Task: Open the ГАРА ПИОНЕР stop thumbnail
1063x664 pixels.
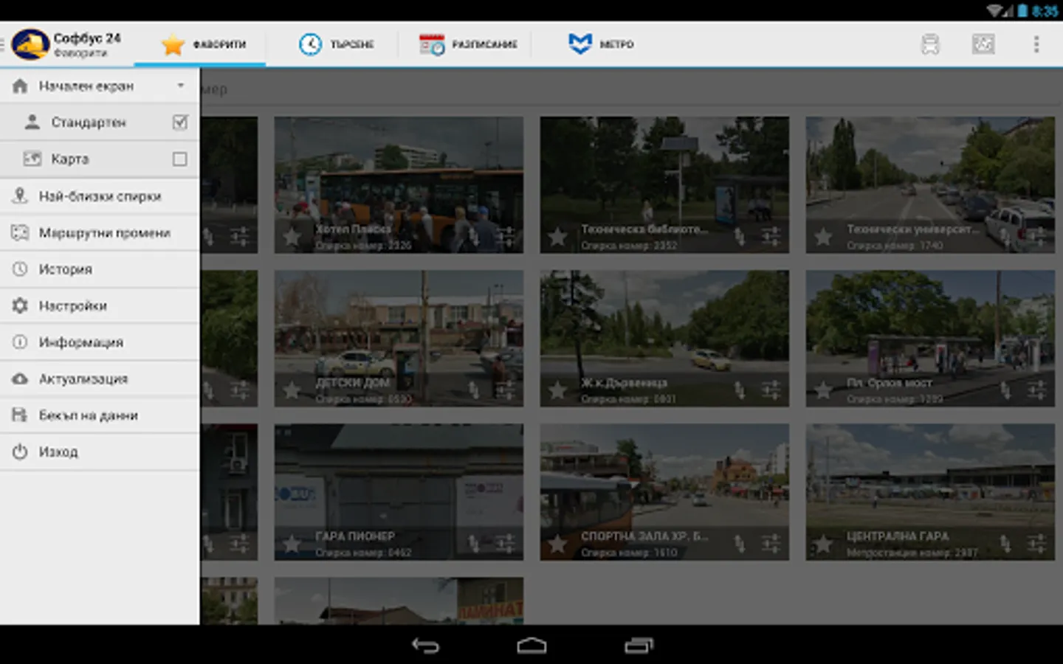Action: click(x=399, y=491)
